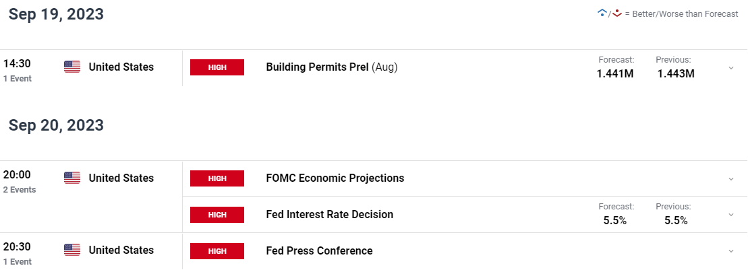Image resolution: width=748 pixels, height=270 pixels.
Task: Select the HIGH badge for FOMC Economic Projections
Action: coord(217,178)
